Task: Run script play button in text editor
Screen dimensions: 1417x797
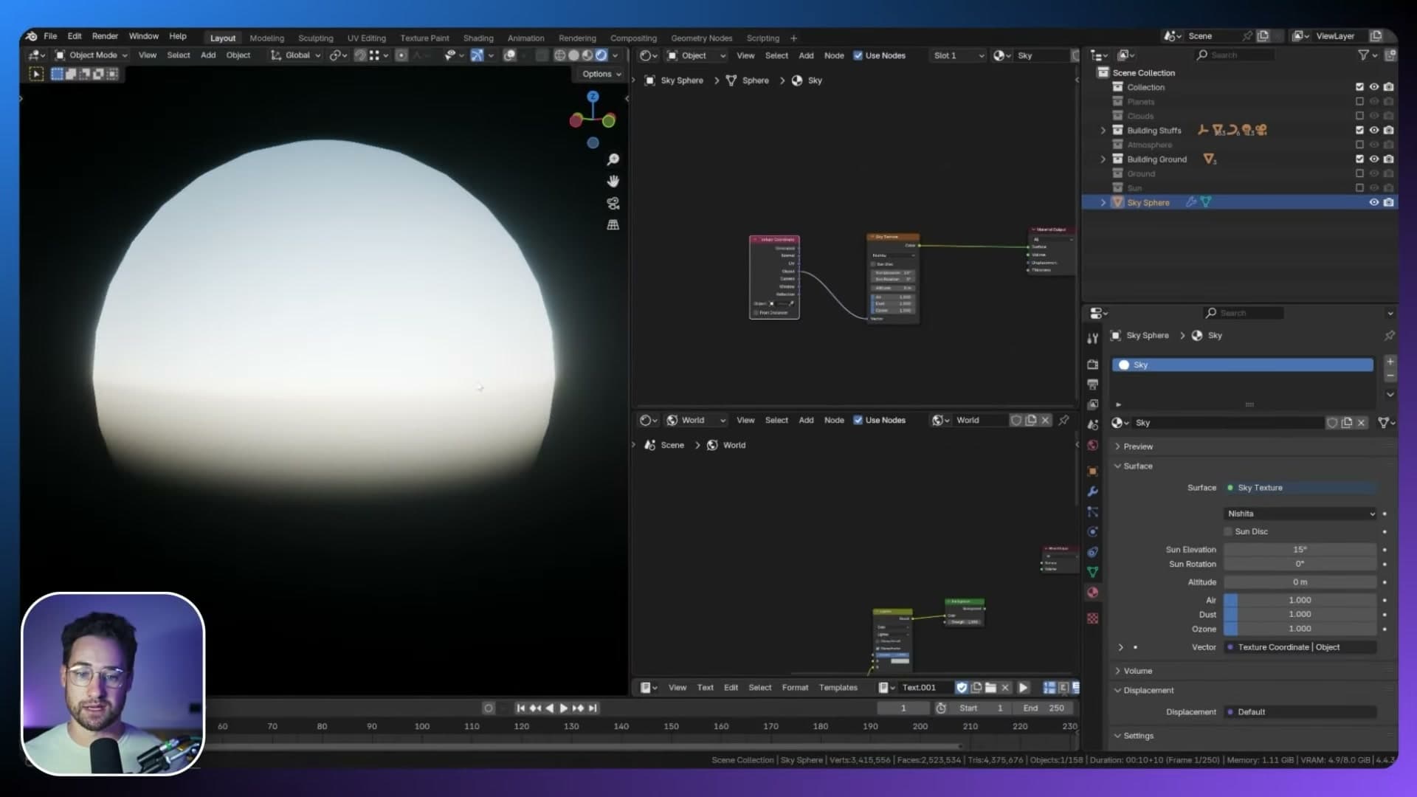Action: tap(1024, 688)
